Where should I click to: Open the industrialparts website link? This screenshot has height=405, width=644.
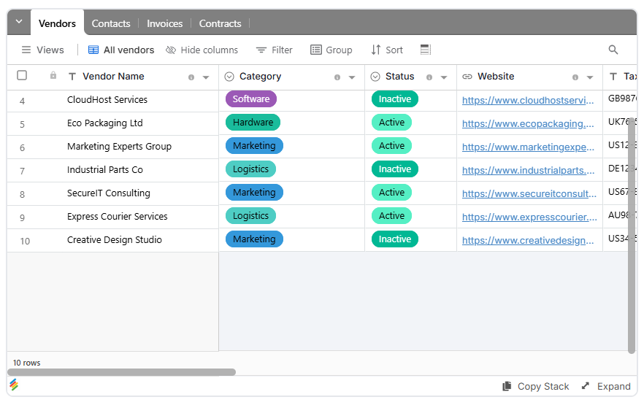(528, 170)
